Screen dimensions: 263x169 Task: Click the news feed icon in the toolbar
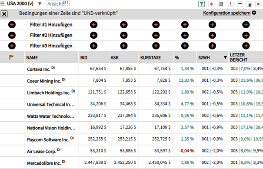click(x=221, y=4)
